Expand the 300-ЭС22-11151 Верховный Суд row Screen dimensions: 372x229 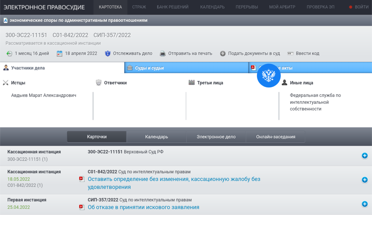click(365, 156)
